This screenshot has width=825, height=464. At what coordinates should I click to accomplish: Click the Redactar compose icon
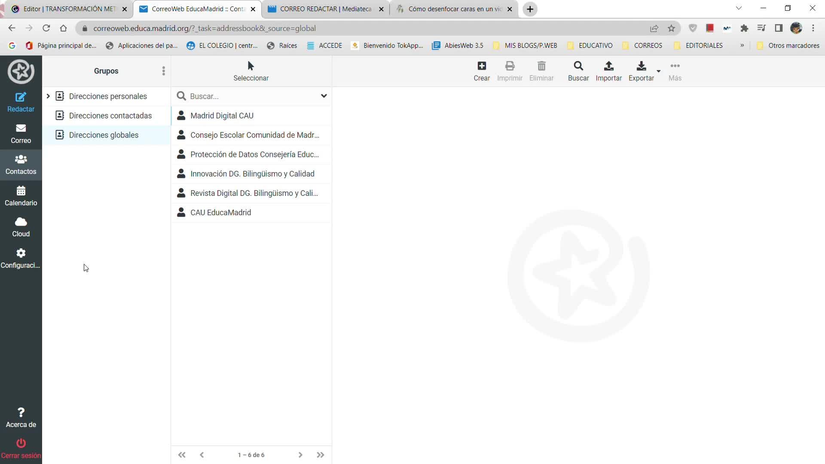(21, 98)
